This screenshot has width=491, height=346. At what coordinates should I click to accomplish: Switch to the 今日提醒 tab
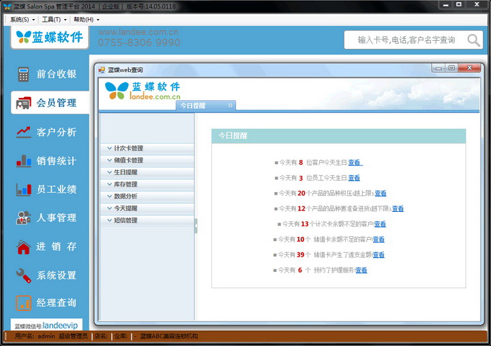[206, 106]
